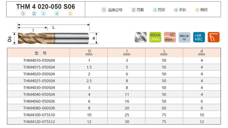
Task: Click the D mm column header
Action: pos(89,53)
